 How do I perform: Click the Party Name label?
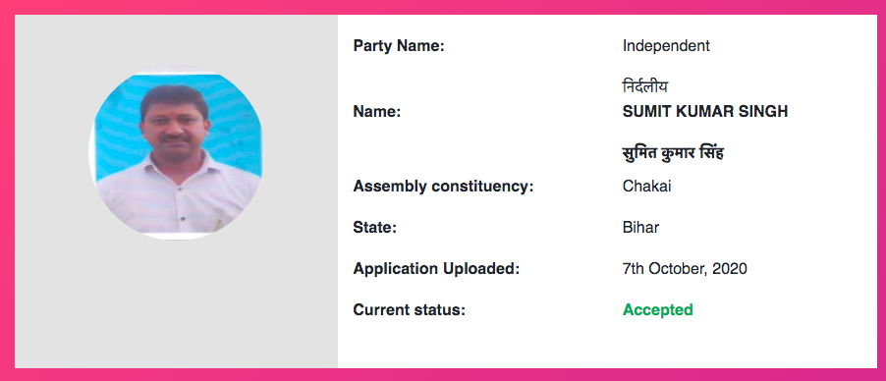[x=399, y=46]
